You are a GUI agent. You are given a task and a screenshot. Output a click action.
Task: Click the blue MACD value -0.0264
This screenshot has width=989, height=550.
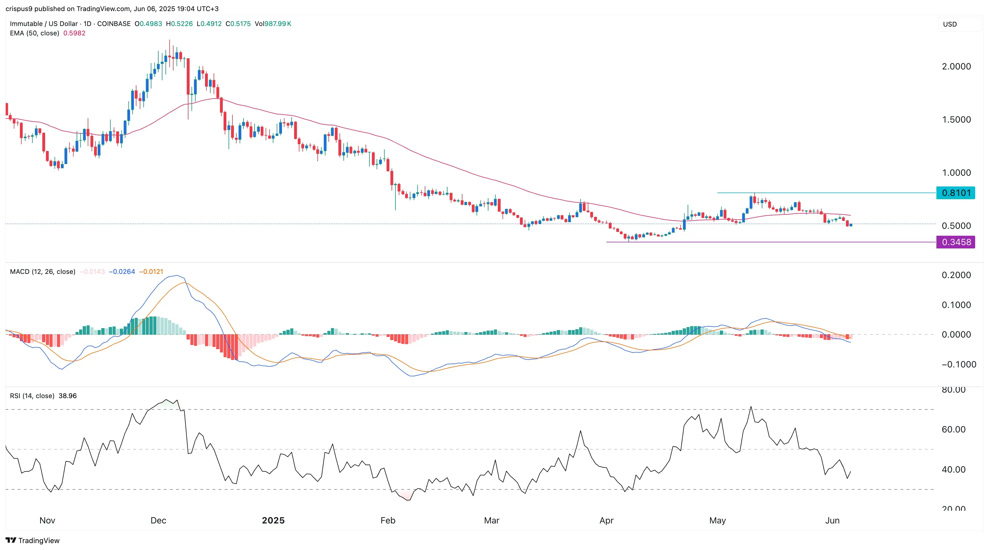[x=122, y=272]
